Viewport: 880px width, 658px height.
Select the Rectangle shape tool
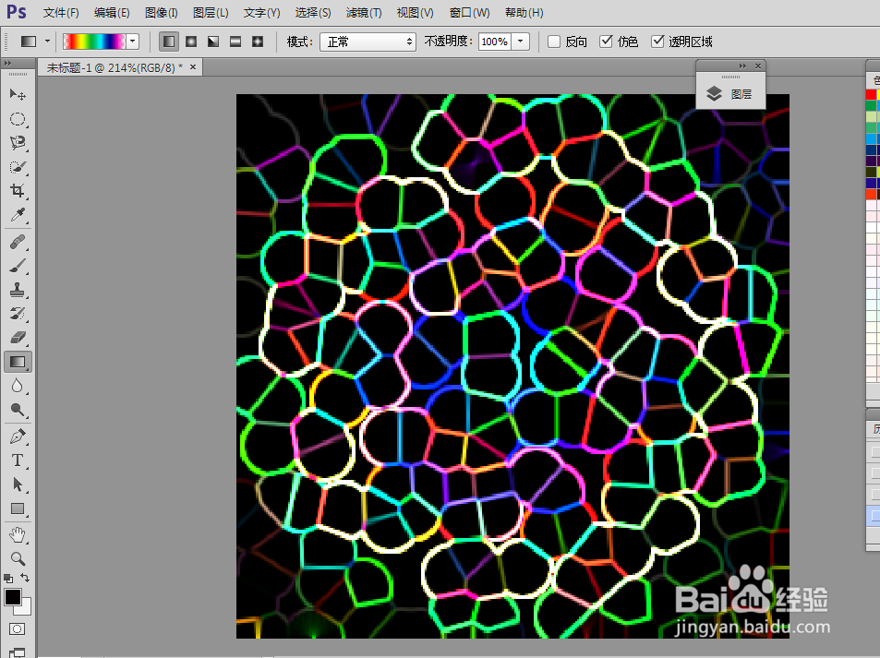point(18,508)
